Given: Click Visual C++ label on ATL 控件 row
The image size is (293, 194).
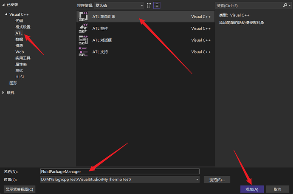Looking at the screenshot, I should (201, 28).
